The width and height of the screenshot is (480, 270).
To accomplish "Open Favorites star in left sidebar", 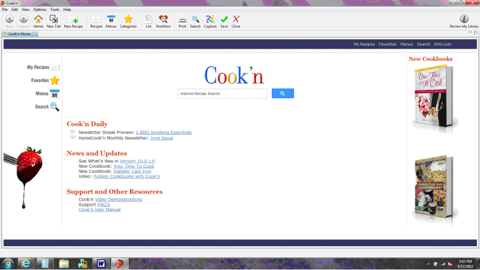I will [x=45, y=80].
